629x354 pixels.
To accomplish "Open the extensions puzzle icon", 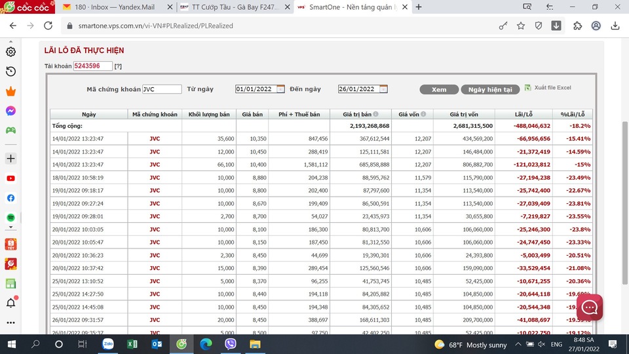I will (x=577, y=26).
